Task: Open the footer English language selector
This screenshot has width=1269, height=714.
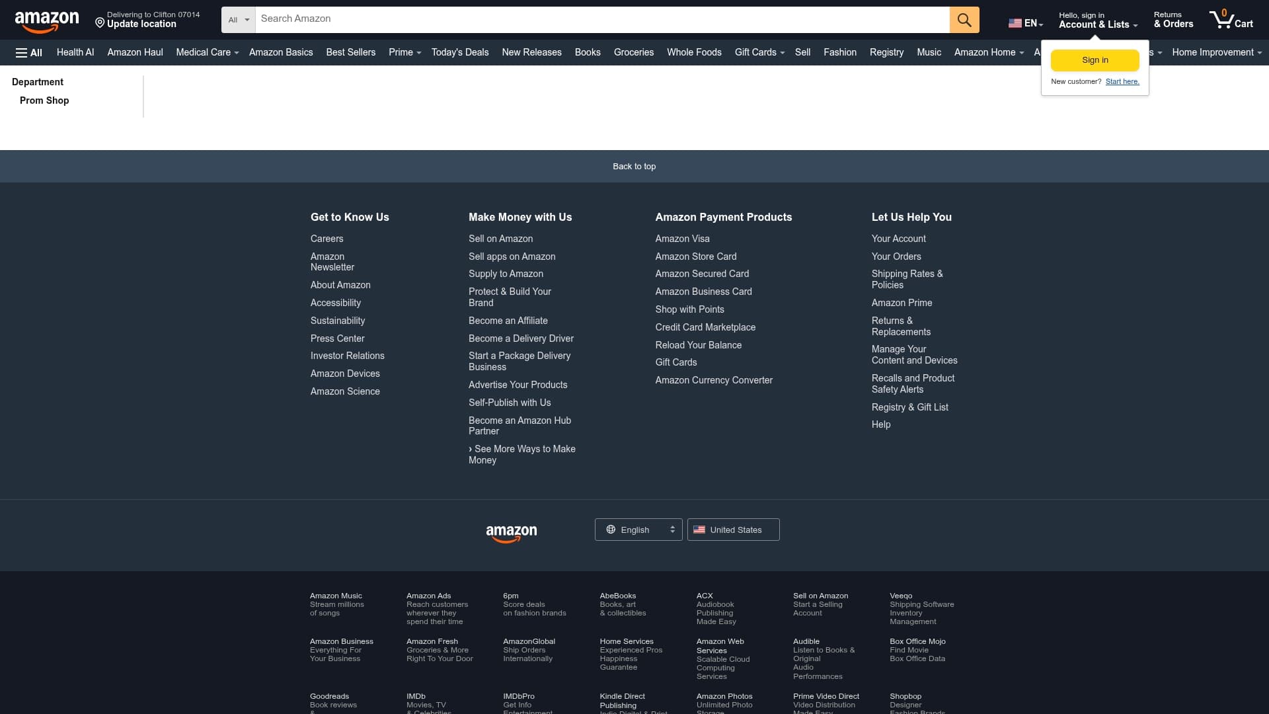Action: point(638,530)
